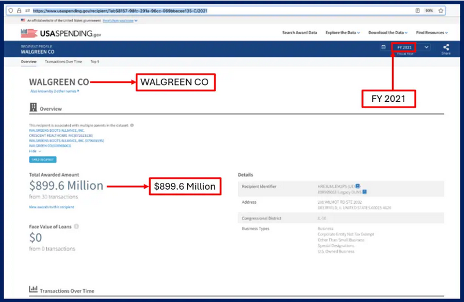The height and width of the screenshot is (302, 464).
Task: Click the WALGREEN CO page heading text
Action: pyautogui.click(x=59, y=82)
